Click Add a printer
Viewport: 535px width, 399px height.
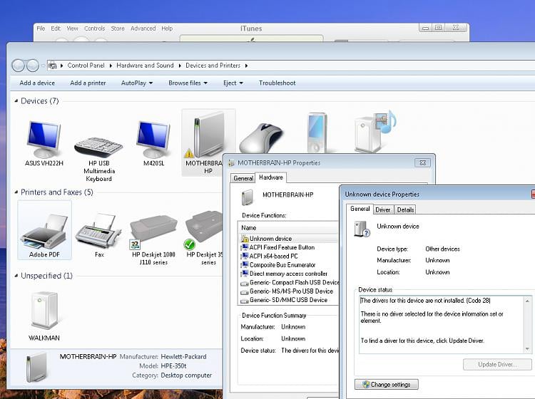point(88,83)
